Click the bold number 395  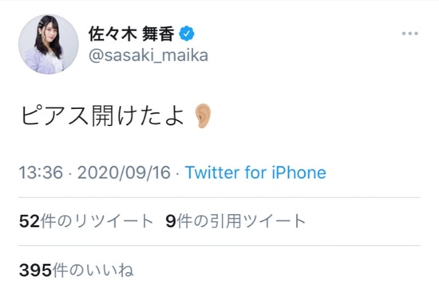[35, 271]
